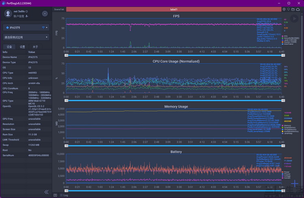Click the plain map pin marker icon
The width and height of the screenshot is (304, 198).
(x=289, y=9)
